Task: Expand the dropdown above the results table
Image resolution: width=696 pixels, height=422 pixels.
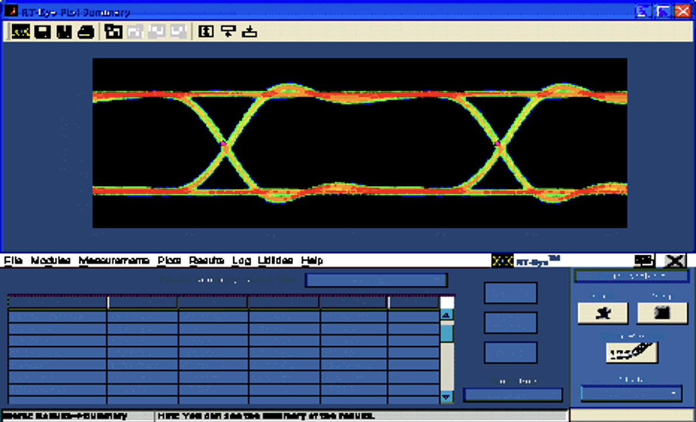Action: [x=377, y=280]
